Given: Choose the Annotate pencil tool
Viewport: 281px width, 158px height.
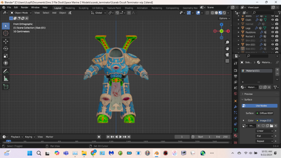Looking at the screenshot, I should pyautogui.click(x=6, y=71).
